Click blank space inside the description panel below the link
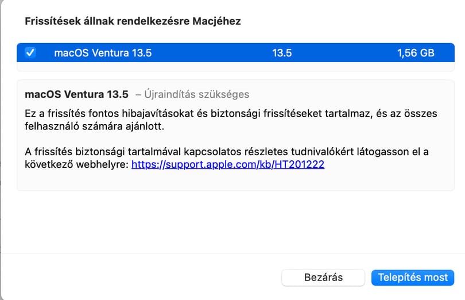 coord(235,180)
